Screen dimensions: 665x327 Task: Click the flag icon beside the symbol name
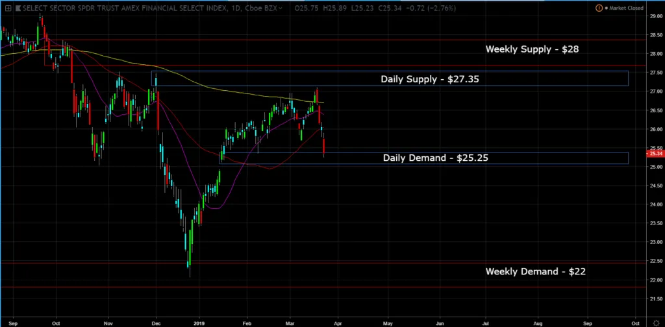pyautogui.click(x=18, y=8)
